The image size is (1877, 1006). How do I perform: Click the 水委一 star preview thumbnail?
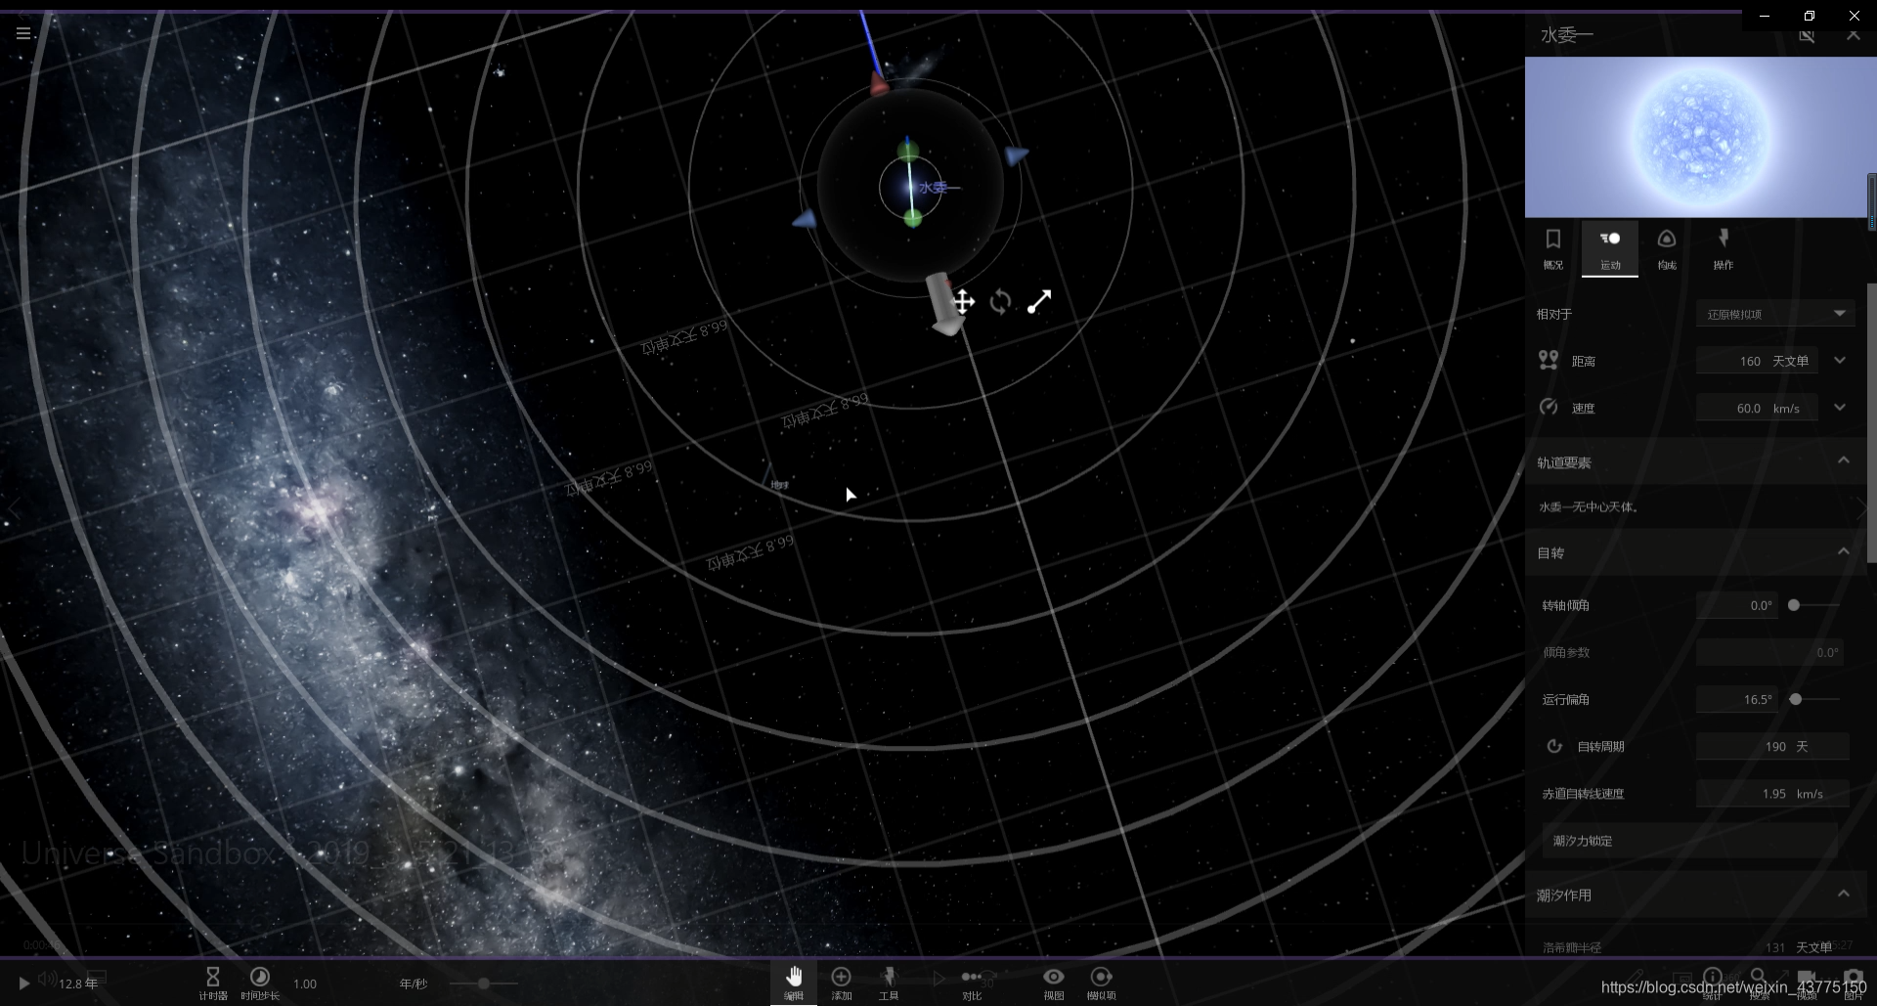click(x=1700, y=137)
